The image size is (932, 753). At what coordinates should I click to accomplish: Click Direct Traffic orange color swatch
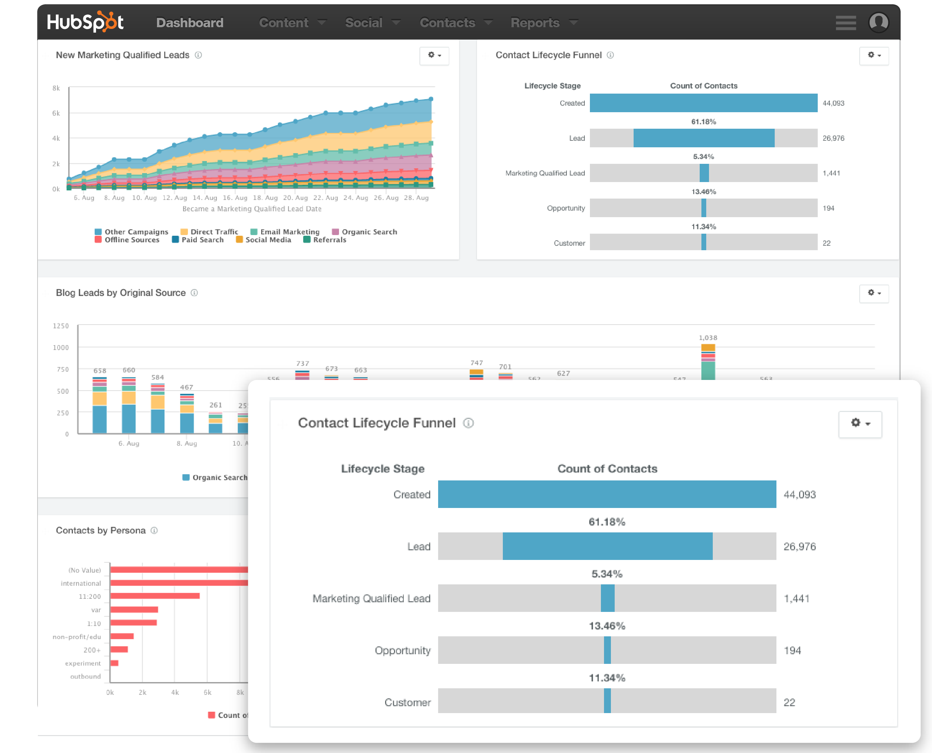[184, 232]
